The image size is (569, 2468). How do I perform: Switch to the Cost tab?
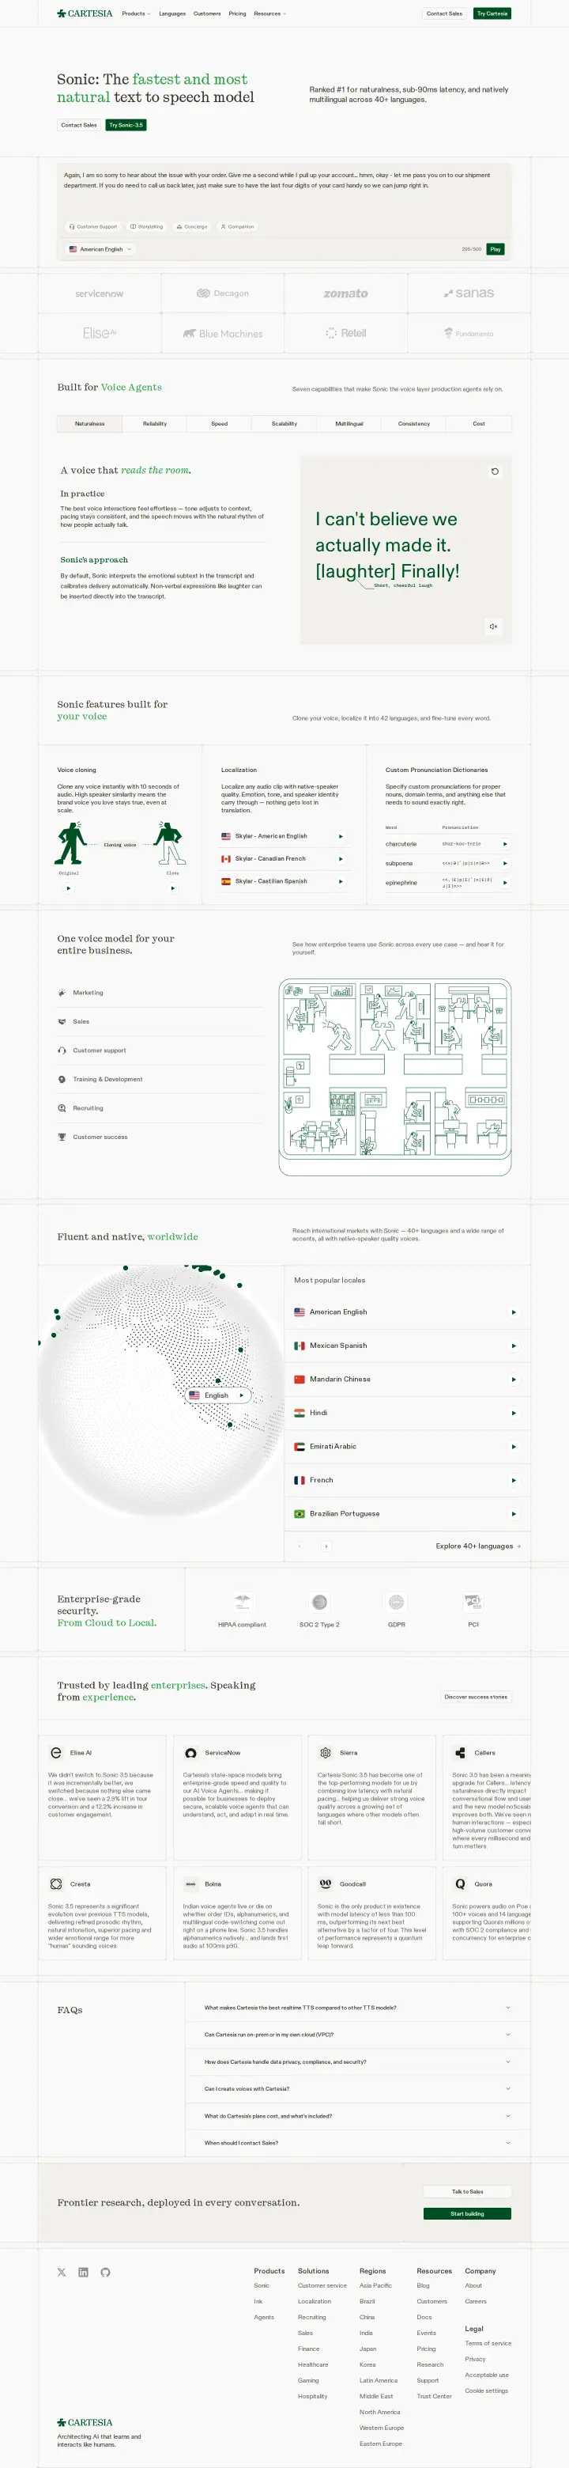coord(479,423)
